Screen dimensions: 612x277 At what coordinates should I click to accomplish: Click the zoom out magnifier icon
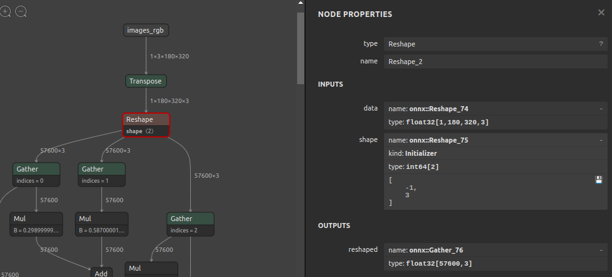pyautogui.click(x=21, y=11)
